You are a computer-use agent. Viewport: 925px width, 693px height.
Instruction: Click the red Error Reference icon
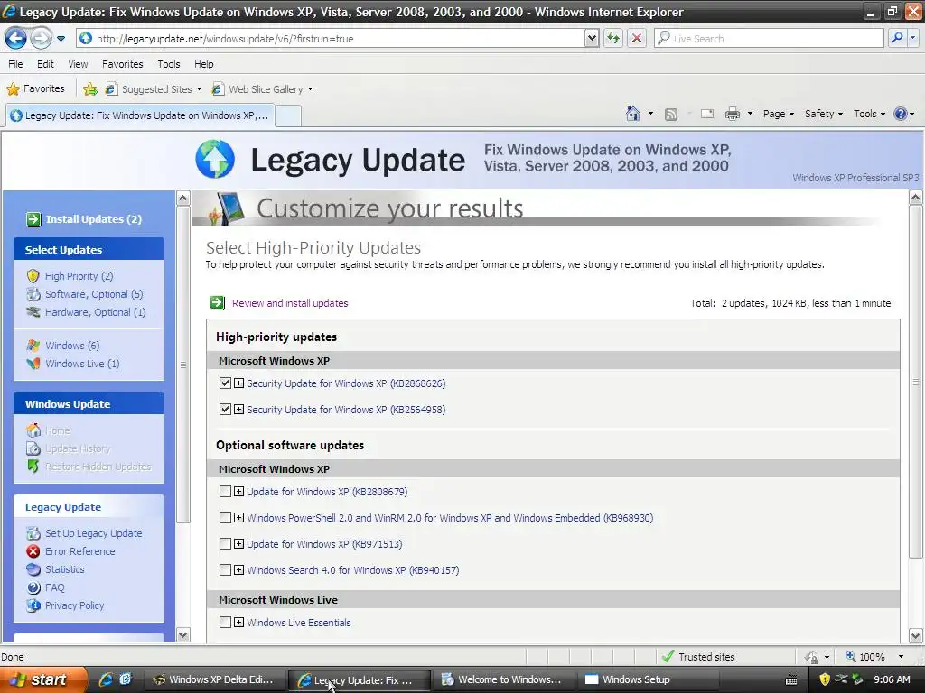click(33, 551)
